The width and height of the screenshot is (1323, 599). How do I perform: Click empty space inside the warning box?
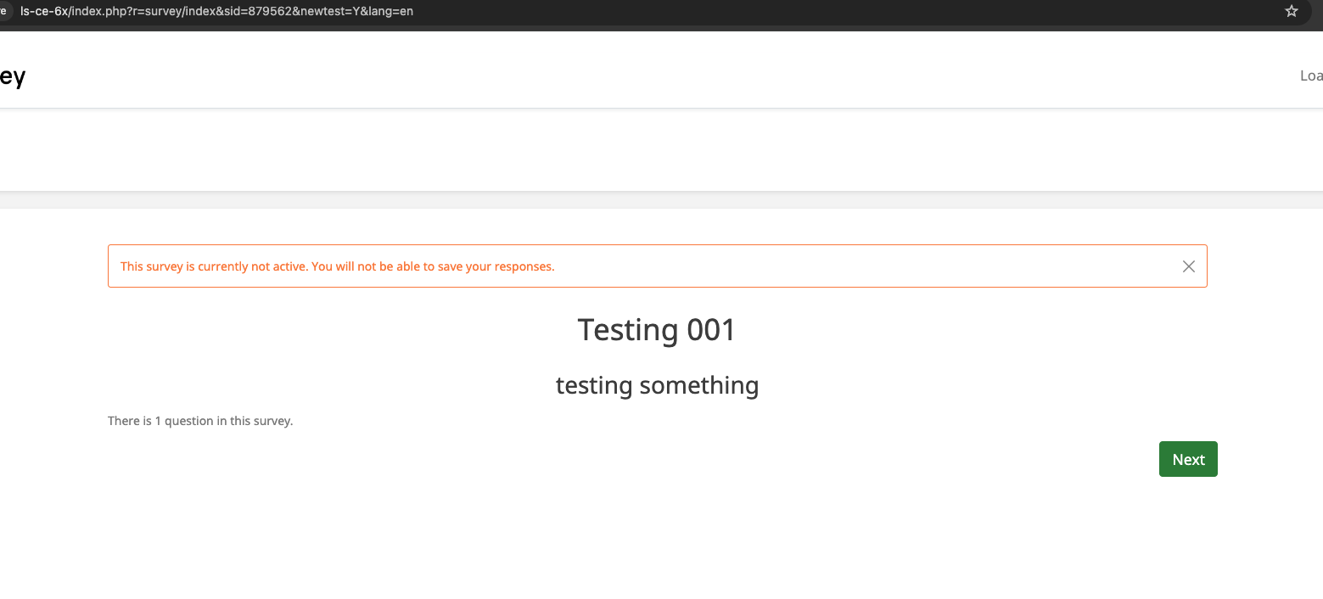pyautogui.click(x=849, y=266)
